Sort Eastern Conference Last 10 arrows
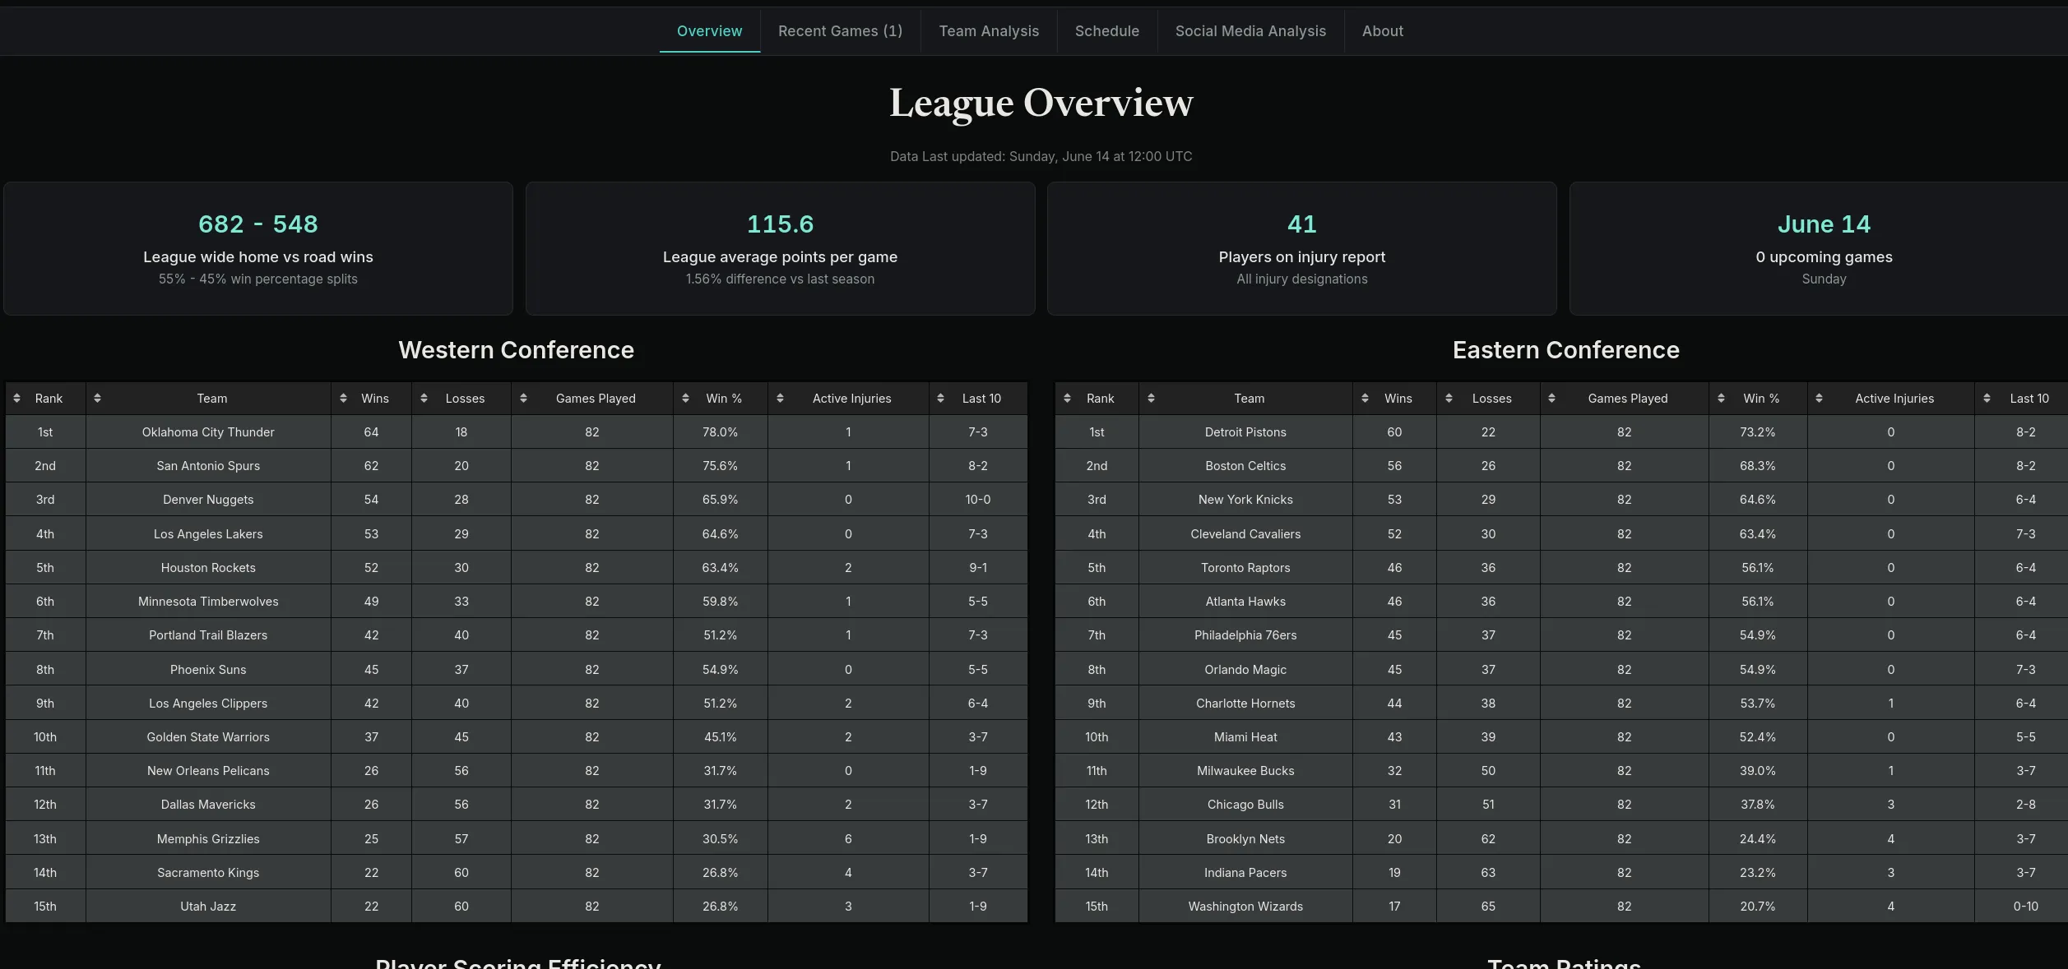Viewport: 2068px width, 969px height. (1987, 399)
